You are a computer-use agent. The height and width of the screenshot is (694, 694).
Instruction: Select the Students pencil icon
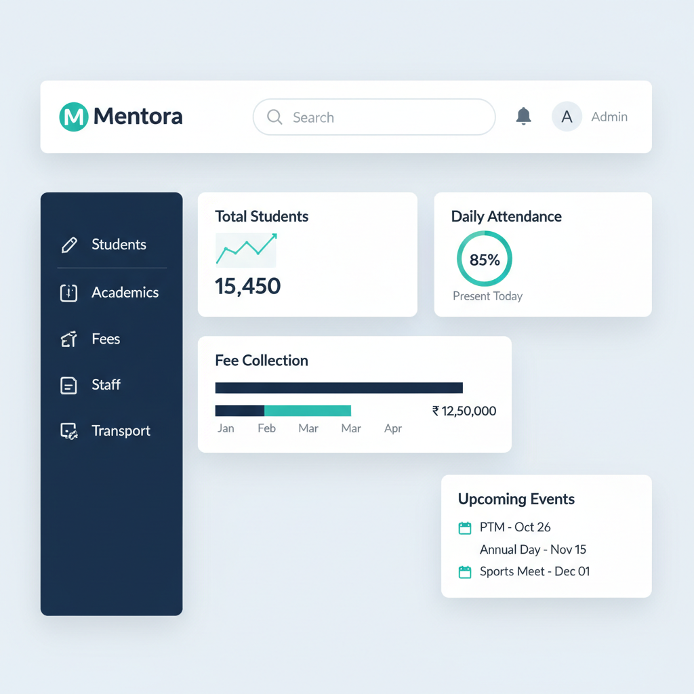pos(69,245)
